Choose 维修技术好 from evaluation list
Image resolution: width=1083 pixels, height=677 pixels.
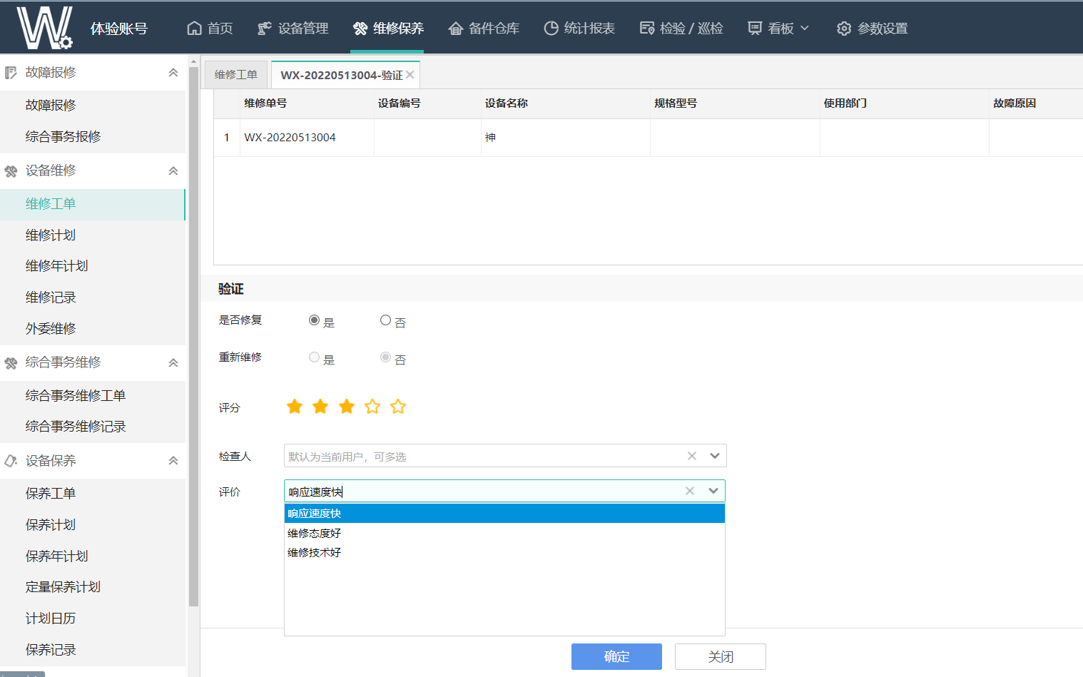504,552
